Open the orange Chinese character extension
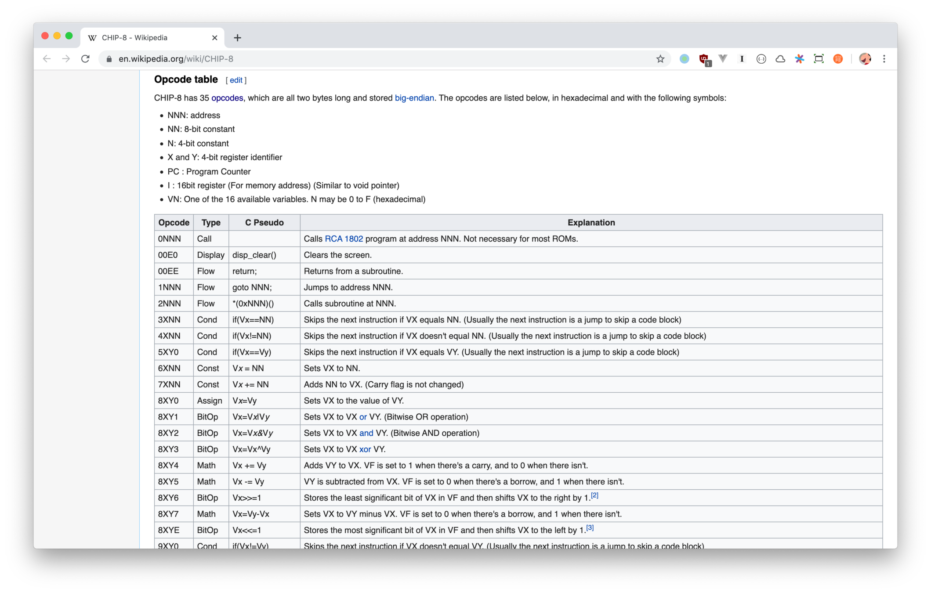The image size is (931, 593). [838, 59]
